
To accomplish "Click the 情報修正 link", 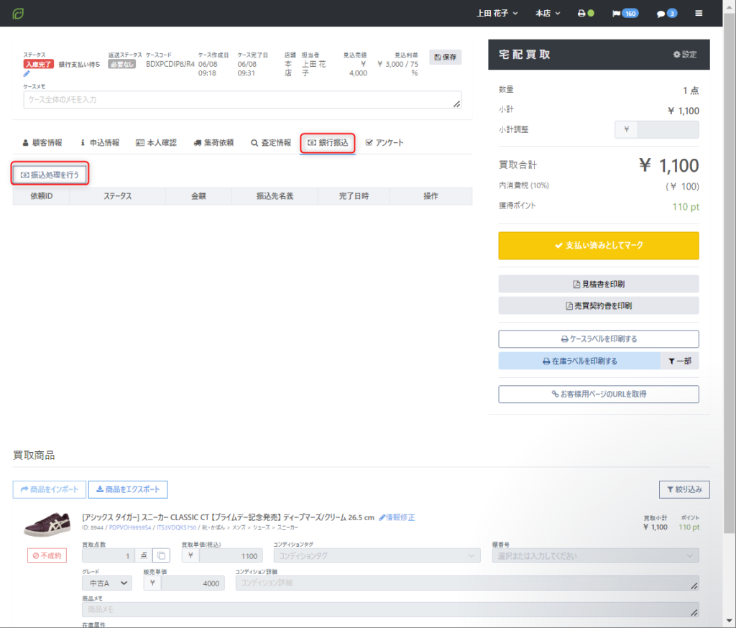I will 397,517.
